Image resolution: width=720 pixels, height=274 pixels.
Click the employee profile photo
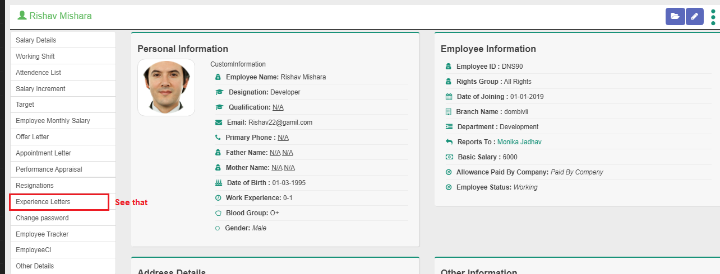click(x=166, y=87)
